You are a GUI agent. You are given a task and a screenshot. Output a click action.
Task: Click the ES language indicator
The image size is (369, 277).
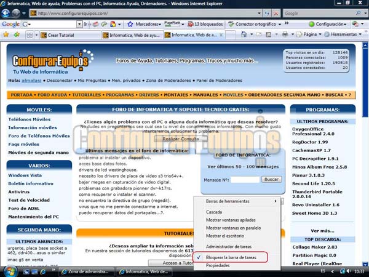pos(323,271)
